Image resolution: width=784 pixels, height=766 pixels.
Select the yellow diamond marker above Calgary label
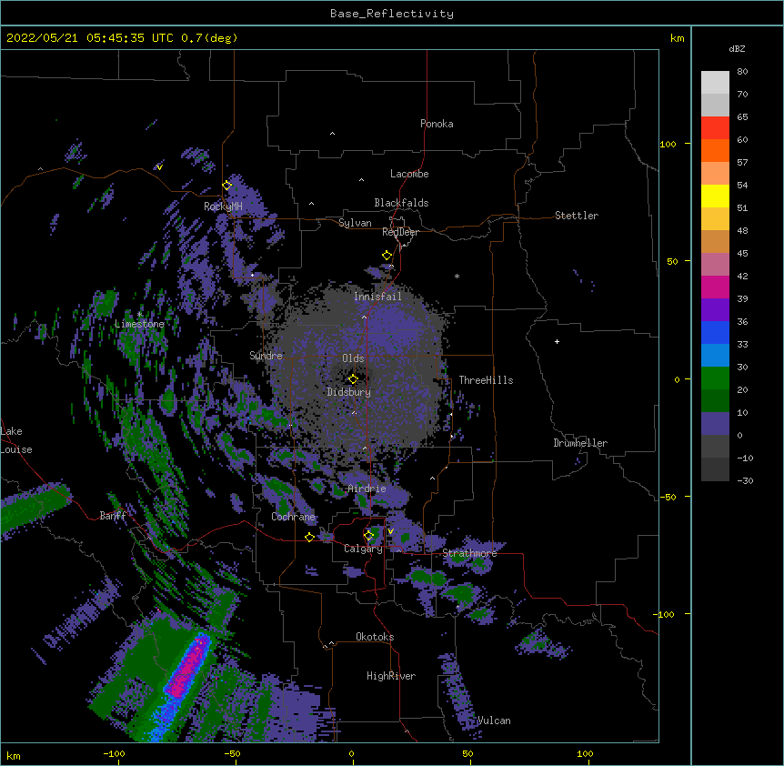(x=368, y=536)
